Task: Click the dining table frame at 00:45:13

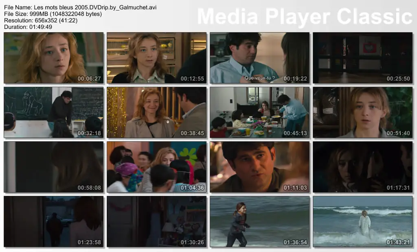Action: click(x=259, y=112)
